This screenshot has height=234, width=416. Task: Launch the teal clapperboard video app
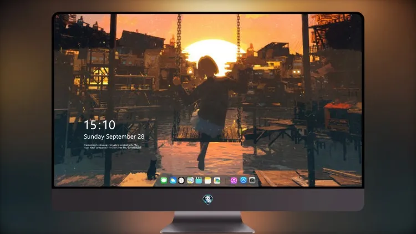tap(199, 180)
